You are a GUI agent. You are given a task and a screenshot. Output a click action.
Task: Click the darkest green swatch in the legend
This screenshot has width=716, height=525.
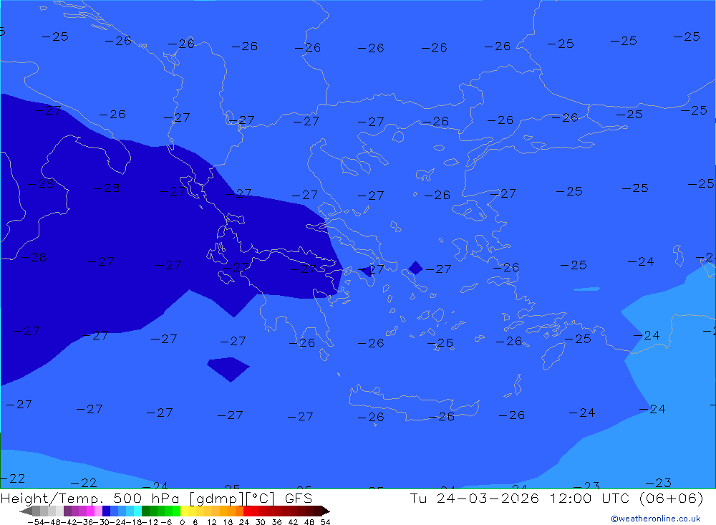[145, 511]
